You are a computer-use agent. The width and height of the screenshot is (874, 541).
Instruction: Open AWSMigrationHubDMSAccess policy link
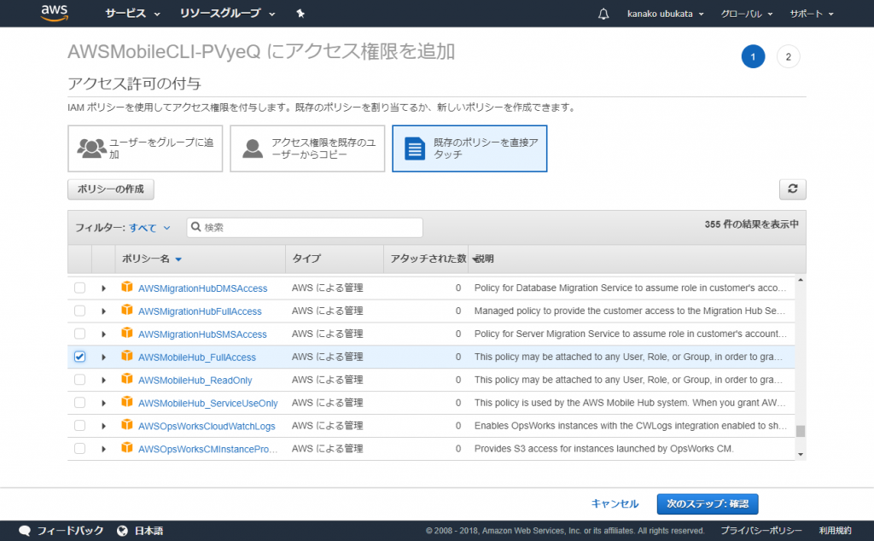tap(203, 288)
